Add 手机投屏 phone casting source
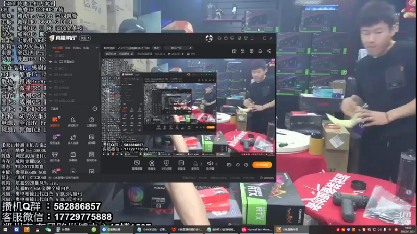Screen dimensions: 417x234 pyautogui.click(x=166, y=165)
